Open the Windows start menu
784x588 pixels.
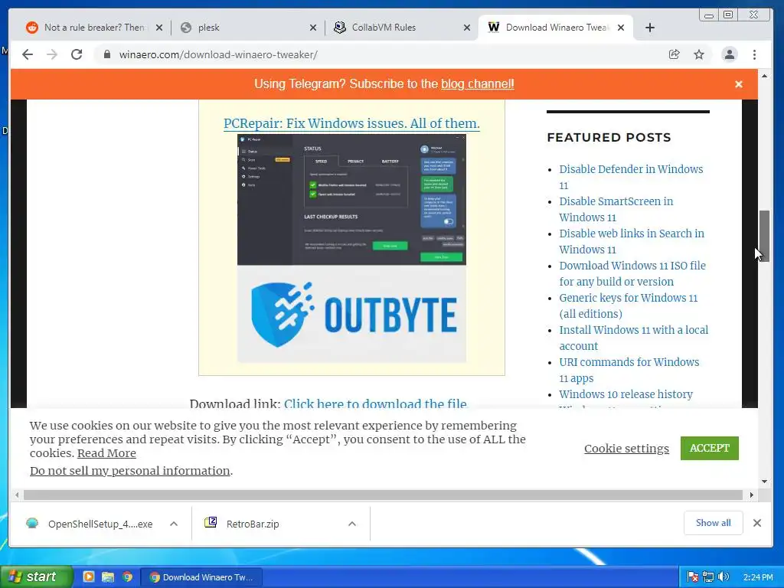(36, 577)
